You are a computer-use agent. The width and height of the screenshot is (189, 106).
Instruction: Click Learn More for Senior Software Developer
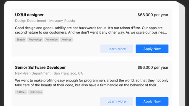(117, 101)
